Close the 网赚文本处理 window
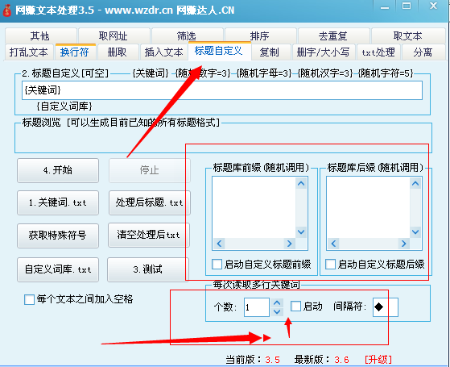450x367 pixels. click(x=433, y=6)
